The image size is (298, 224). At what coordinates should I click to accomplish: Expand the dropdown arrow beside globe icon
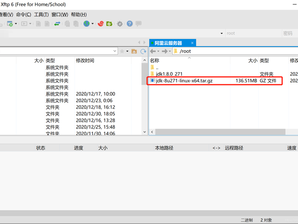[93, 24]
